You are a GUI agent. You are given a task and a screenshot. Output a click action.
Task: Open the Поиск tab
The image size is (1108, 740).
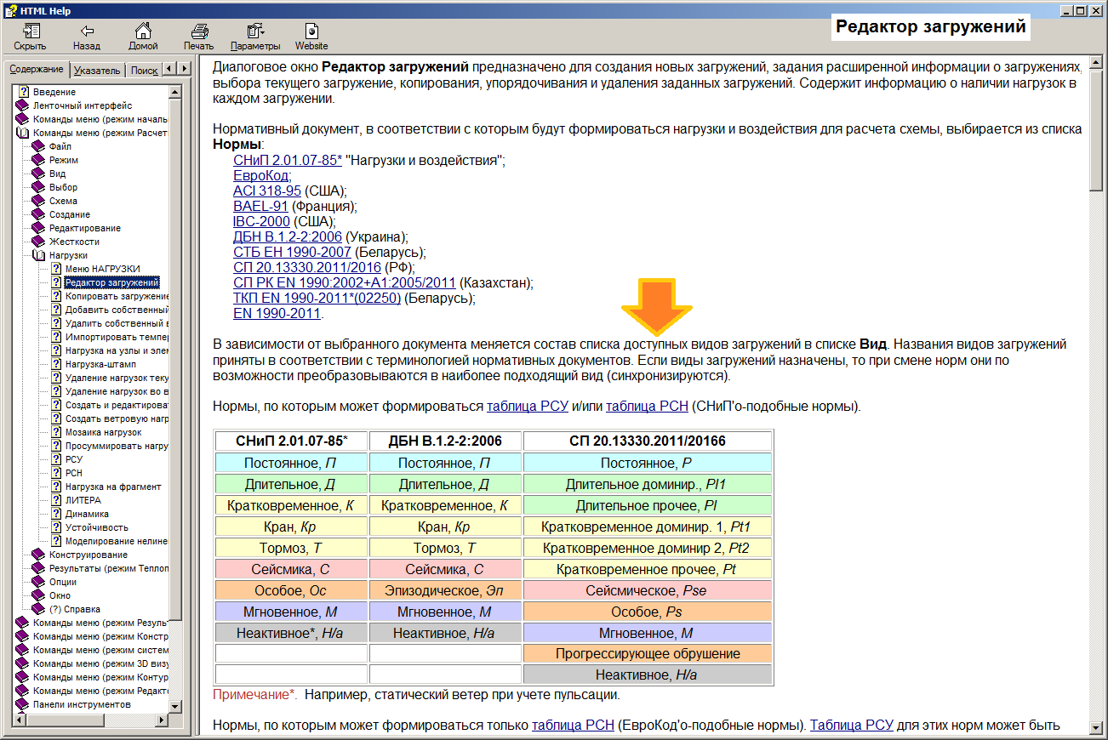[x=144, y=70]
